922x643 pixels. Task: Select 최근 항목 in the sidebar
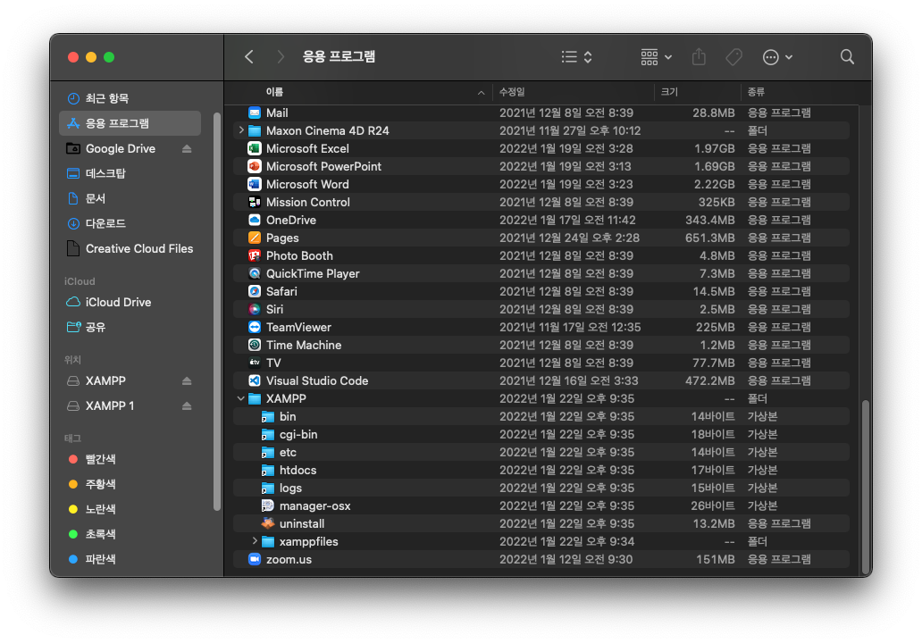coord(130,98)
